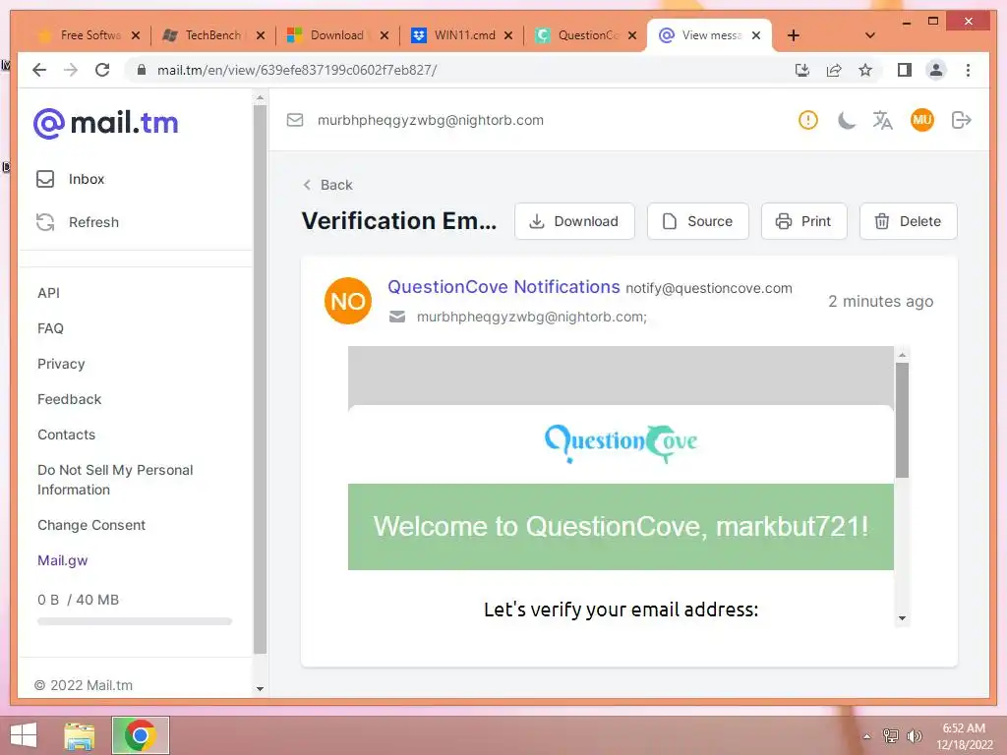Open the Chrome profile icon

pyautogui.click(x=936, y=70)
